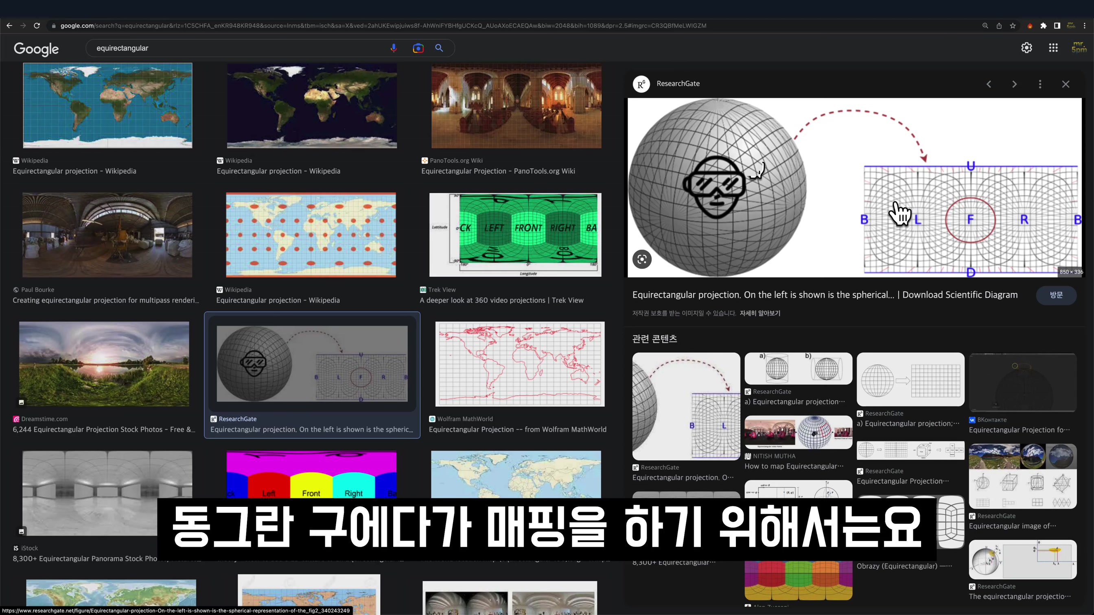Start voice search with the microphone icon

[x=394, y=48]
